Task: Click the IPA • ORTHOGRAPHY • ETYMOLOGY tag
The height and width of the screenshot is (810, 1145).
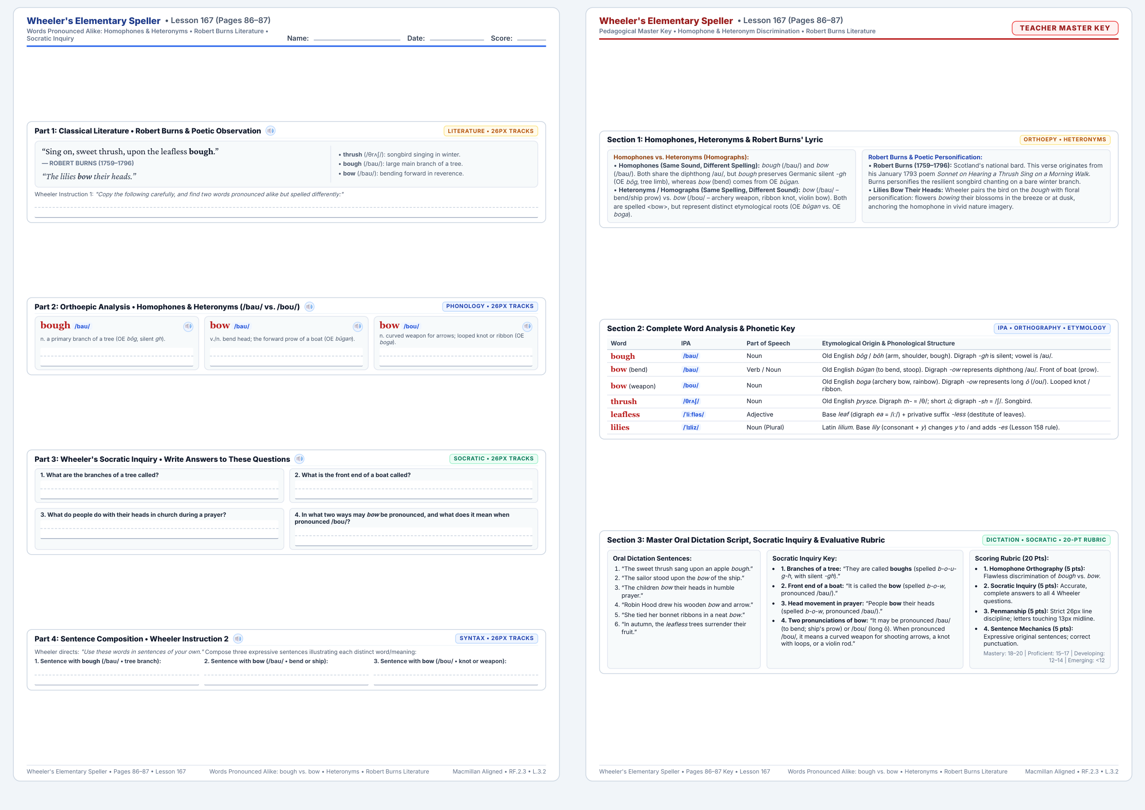Action: coord(1052,328)
